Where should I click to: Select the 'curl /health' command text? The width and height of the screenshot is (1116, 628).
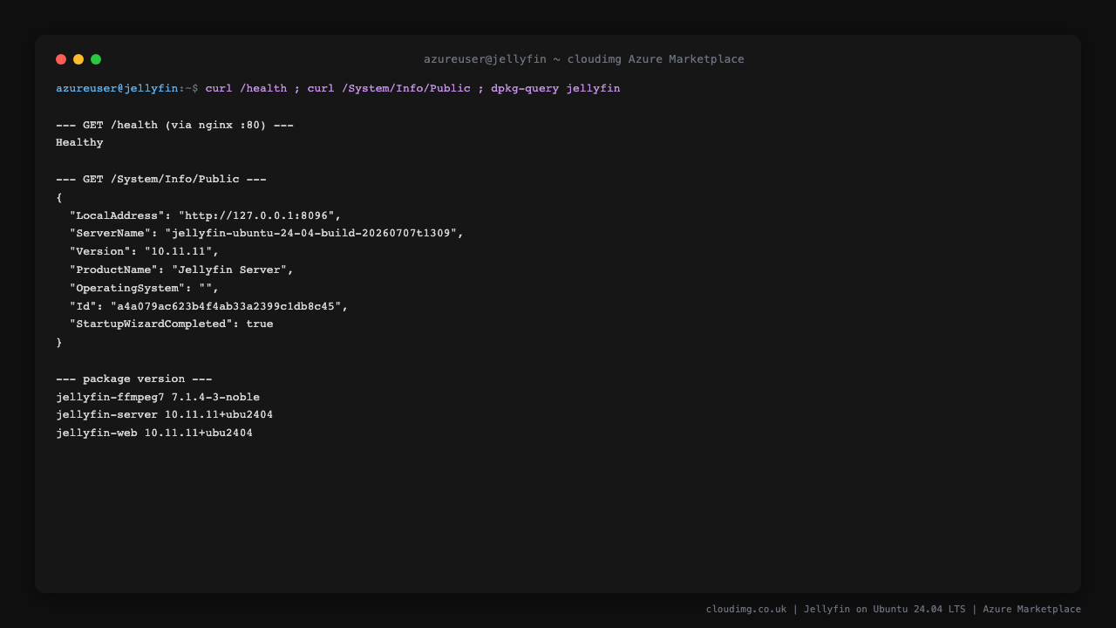tap(246, 89)
